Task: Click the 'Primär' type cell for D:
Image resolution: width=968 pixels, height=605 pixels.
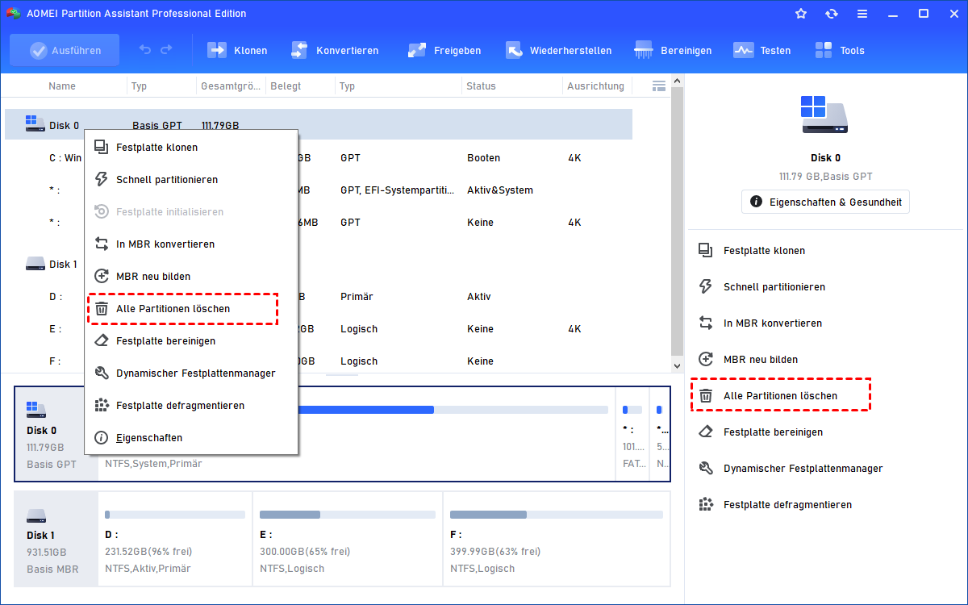Action: (x=357, y=296)
